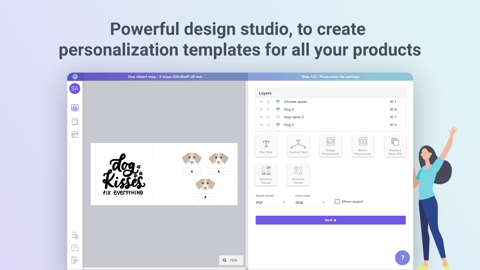Viewport: 480px width, 270px height.
Task: Click the 70% zoom level control
Action: [231, 260]
